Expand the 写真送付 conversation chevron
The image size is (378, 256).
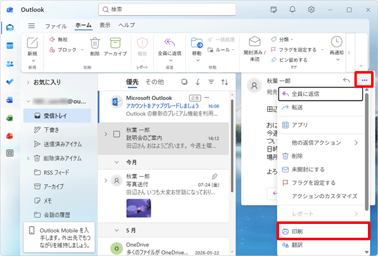tap(106, 181)
